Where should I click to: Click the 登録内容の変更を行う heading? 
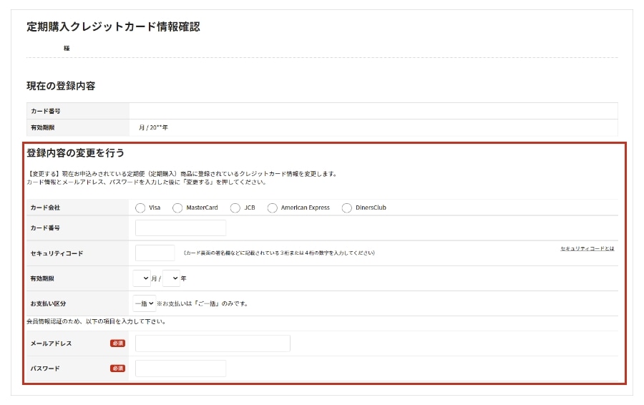pos(76,152)
